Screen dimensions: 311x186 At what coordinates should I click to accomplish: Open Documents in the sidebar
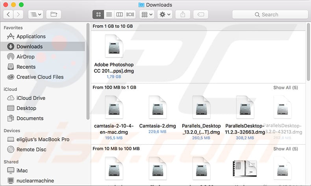pyautogui.click(x=43, y=118)
